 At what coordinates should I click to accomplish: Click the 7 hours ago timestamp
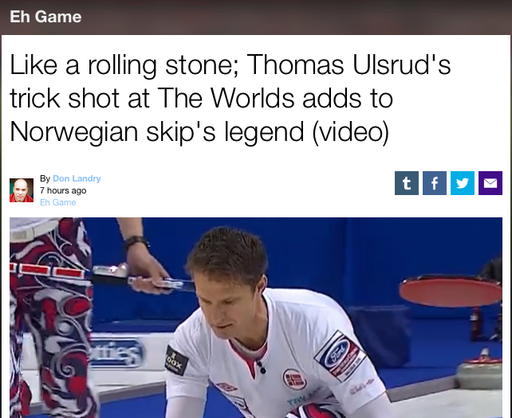(x=63, y=190)
